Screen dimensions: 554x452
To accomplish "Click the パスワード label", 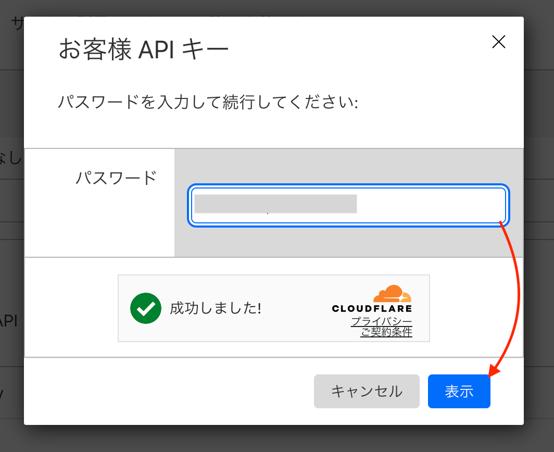I will click(x=116, y=178).
